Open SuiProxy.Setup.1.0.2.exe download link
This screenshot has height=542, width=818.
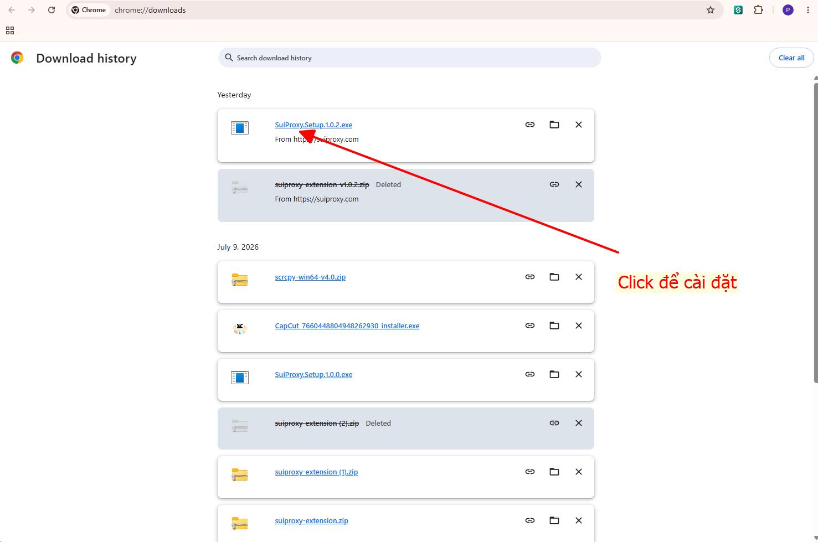tap(313, 125)
